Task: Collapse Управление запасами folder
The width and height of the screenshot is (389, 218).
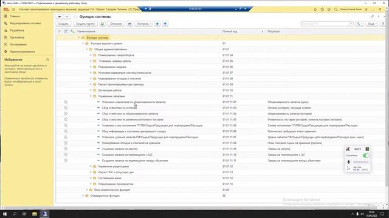Action: [91, 96]
